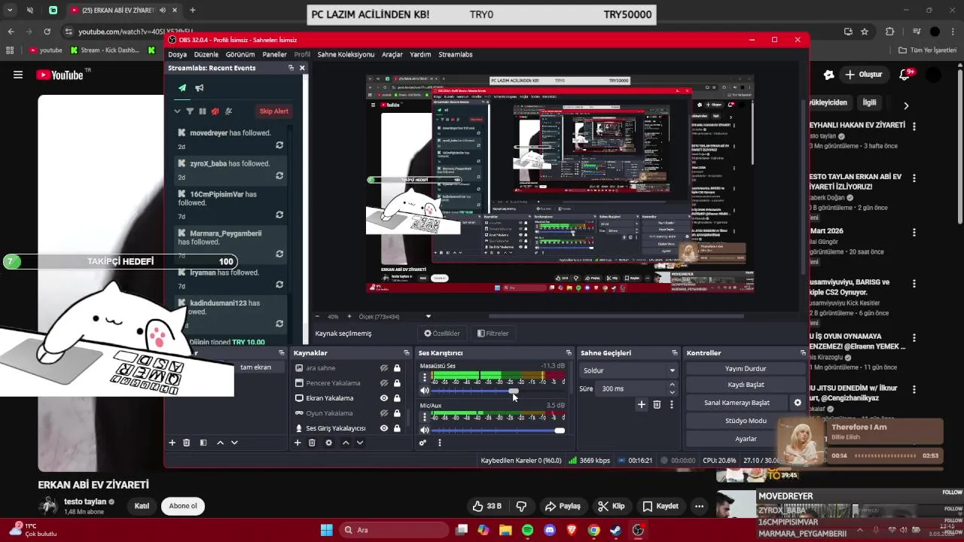Add a new scene transition (plus icon)
Viewport: 964px width, 542px height.
pyautogui.click(x=642, y=405)
